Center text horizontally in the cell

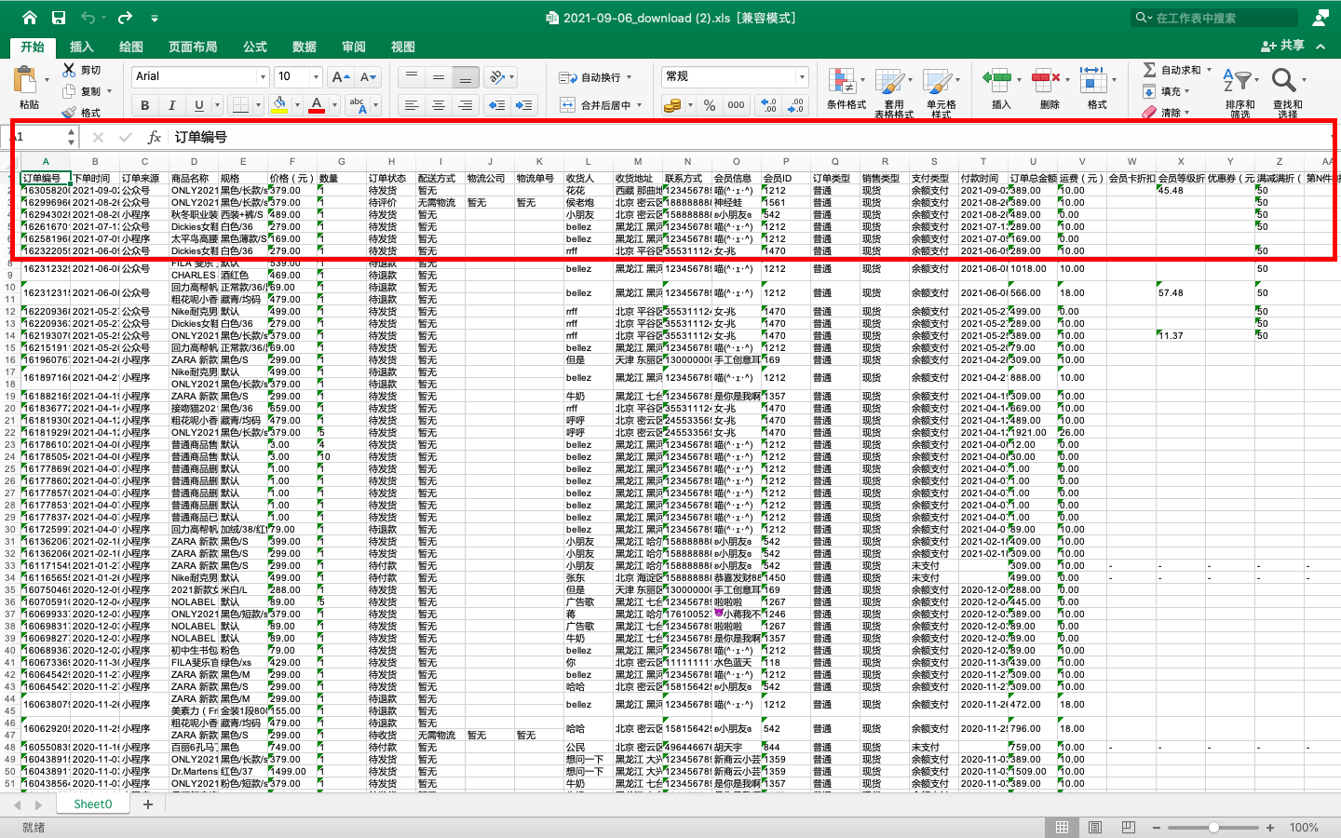click(439, 105)
